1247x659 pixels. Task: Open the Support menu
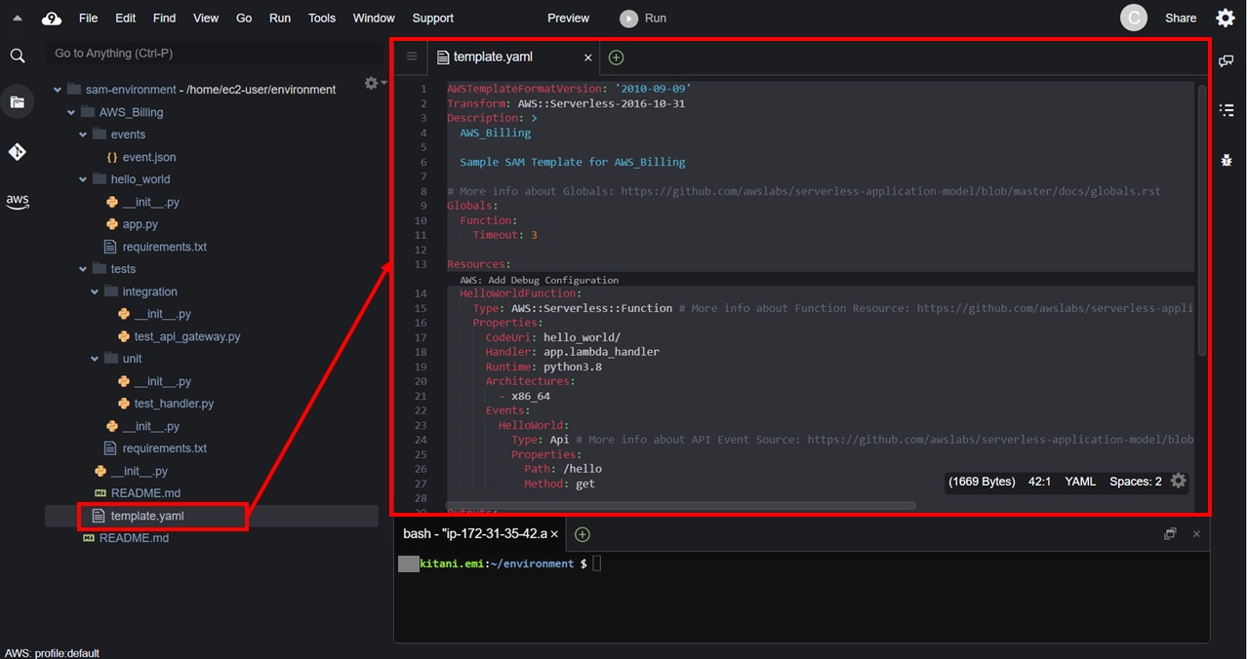point(433,18)
